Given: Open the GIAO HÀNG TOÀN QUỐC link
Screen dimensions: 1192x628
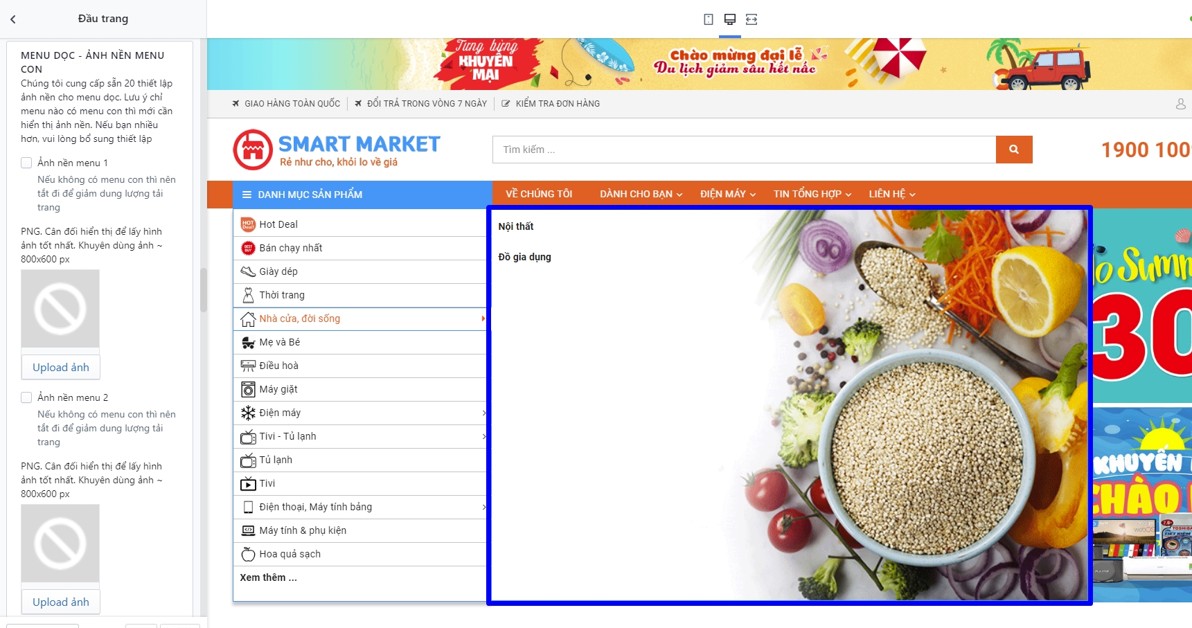Looking at the screenshot, I should [x=286, y=104].
